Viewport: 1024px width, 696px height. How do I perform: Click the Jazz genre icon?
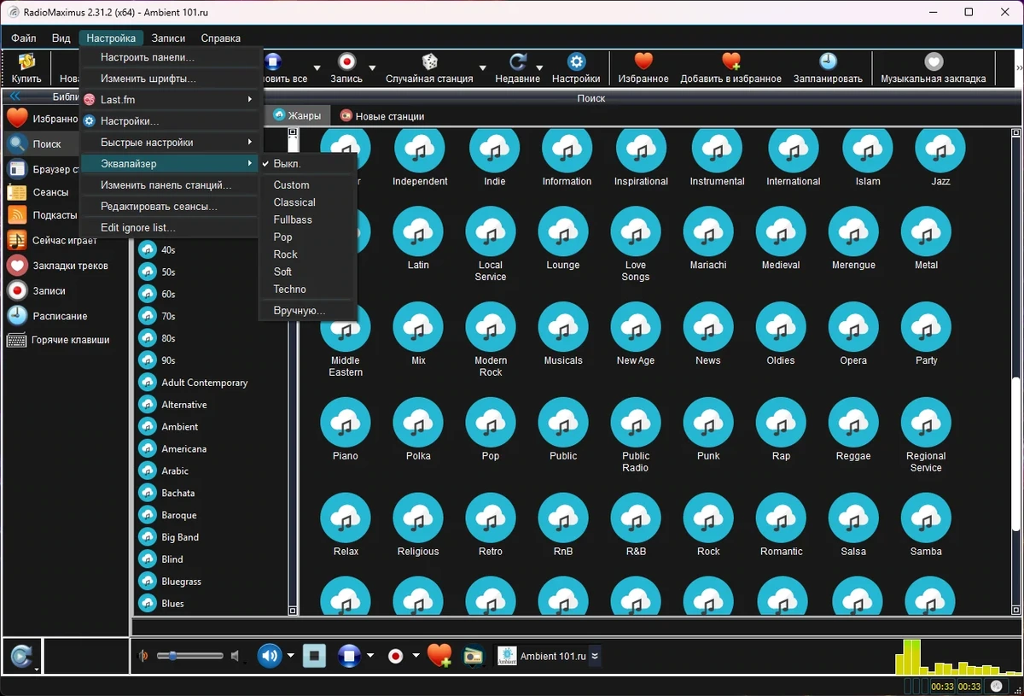coord(940,149)
